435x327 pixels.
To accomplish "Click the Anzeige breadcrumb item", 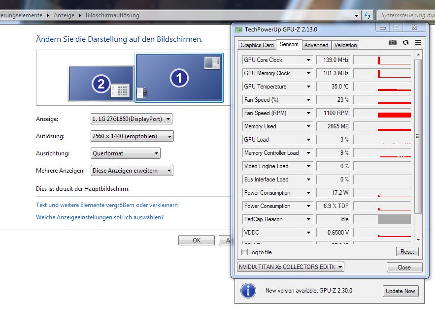I will click(x=64, y=15).
